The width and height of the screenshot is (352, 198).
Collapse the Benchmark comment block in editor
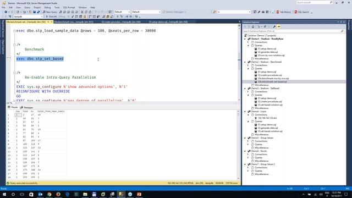[x=14, y=45]
